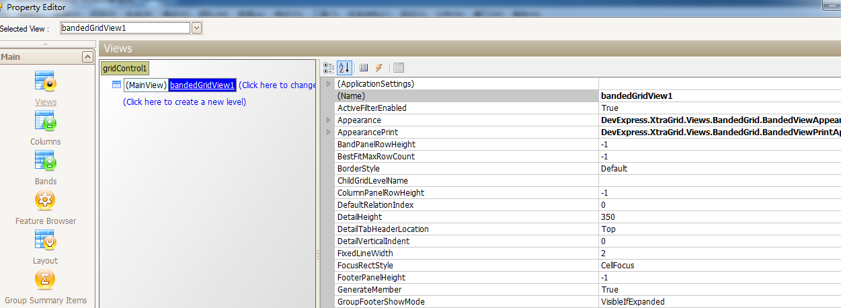841x308 pixels.
Task: Click the FixedLineWidth value 2
Action: (x=719, y=254)
